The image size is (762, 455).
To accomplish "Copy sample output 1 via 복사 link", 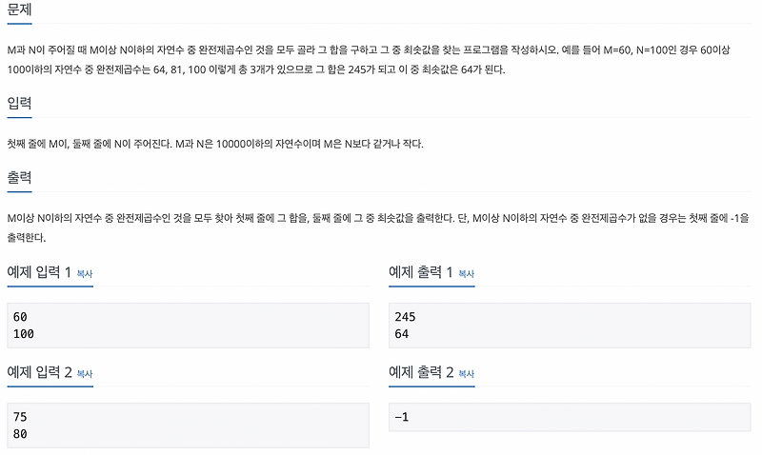I will 466,274.
